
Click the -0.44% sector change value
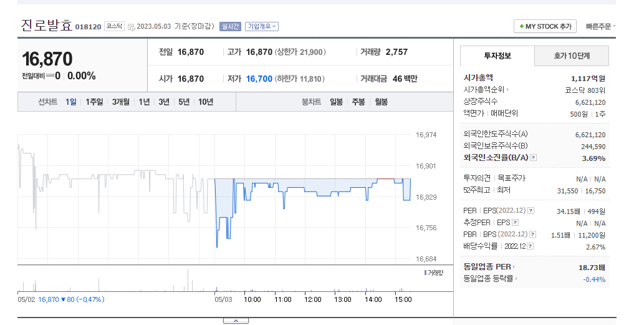(x=594, y=279)
